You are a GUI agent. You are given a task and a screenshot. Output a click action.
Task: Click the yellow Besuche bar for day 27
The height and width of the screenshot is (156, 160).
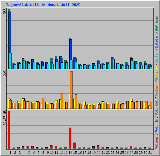[x=131, y=104]
